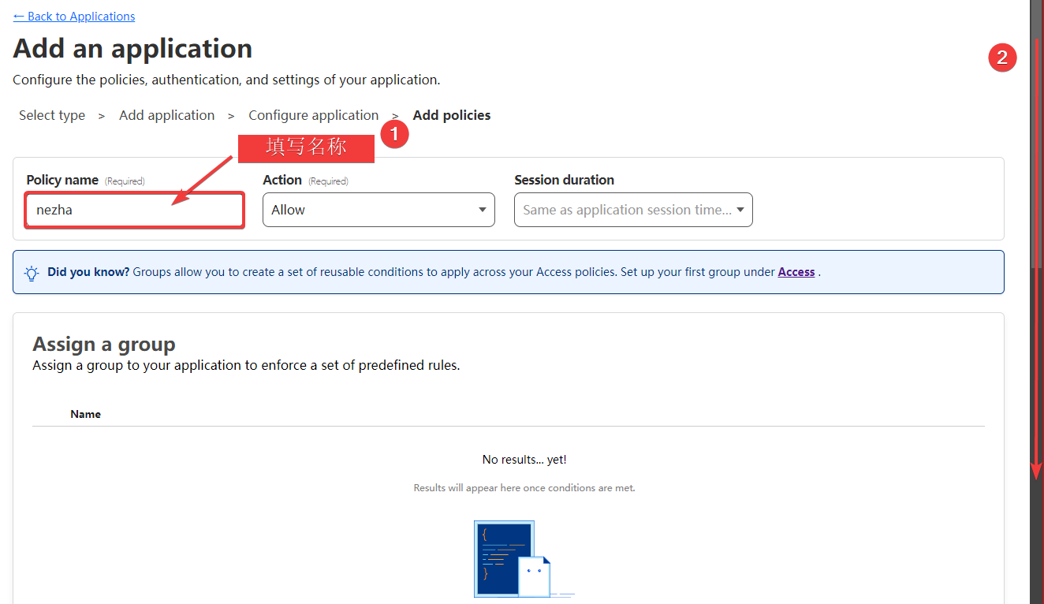Expand the Session duration dropdown
The image size is (1044, 604).
pos(633,210)
